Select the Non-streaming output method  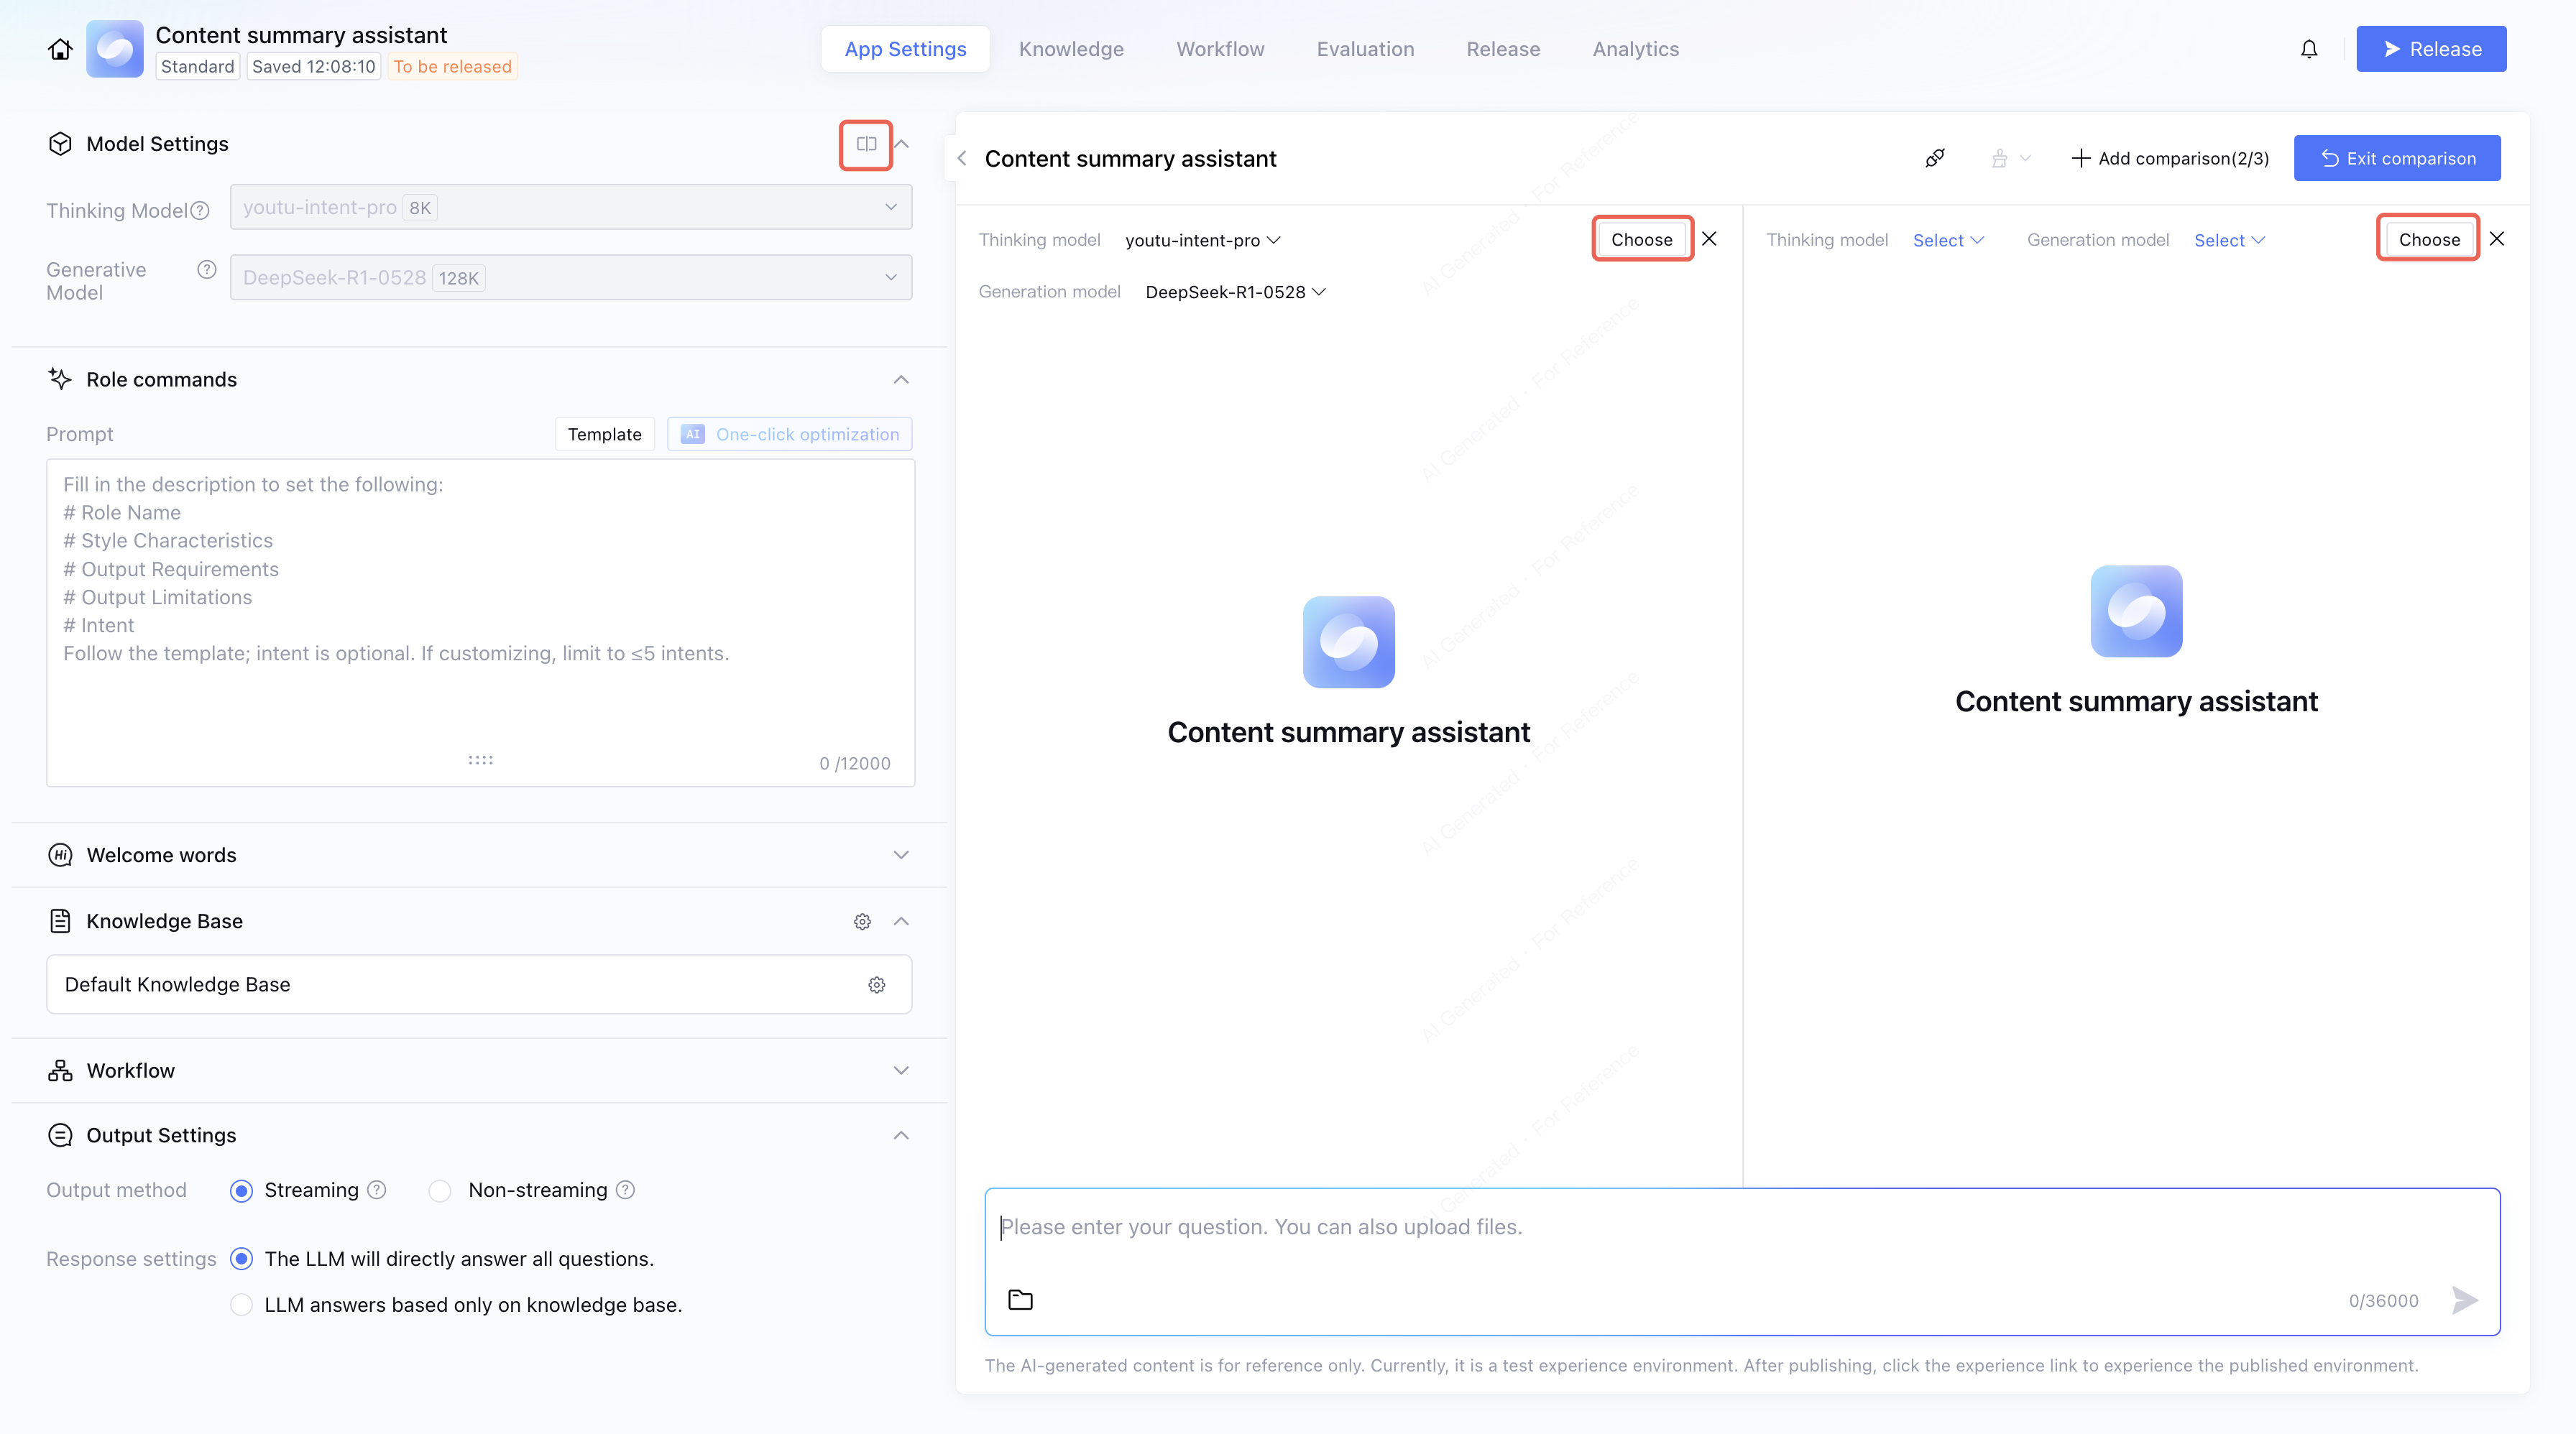(440, 1190)
